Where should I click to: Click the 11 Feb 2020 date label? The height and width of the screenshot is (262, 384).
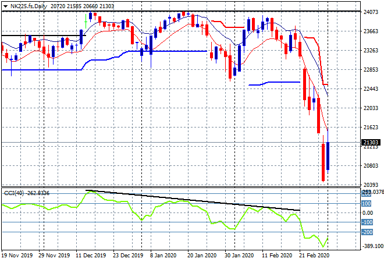(x=277, y=256)
